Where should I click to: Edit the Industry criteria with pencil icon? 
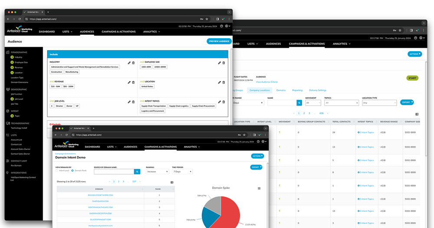(129, 63)
